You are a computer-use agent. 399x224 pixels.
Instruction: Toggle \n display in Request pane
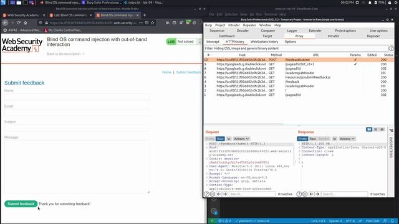(x=229, y=139)
